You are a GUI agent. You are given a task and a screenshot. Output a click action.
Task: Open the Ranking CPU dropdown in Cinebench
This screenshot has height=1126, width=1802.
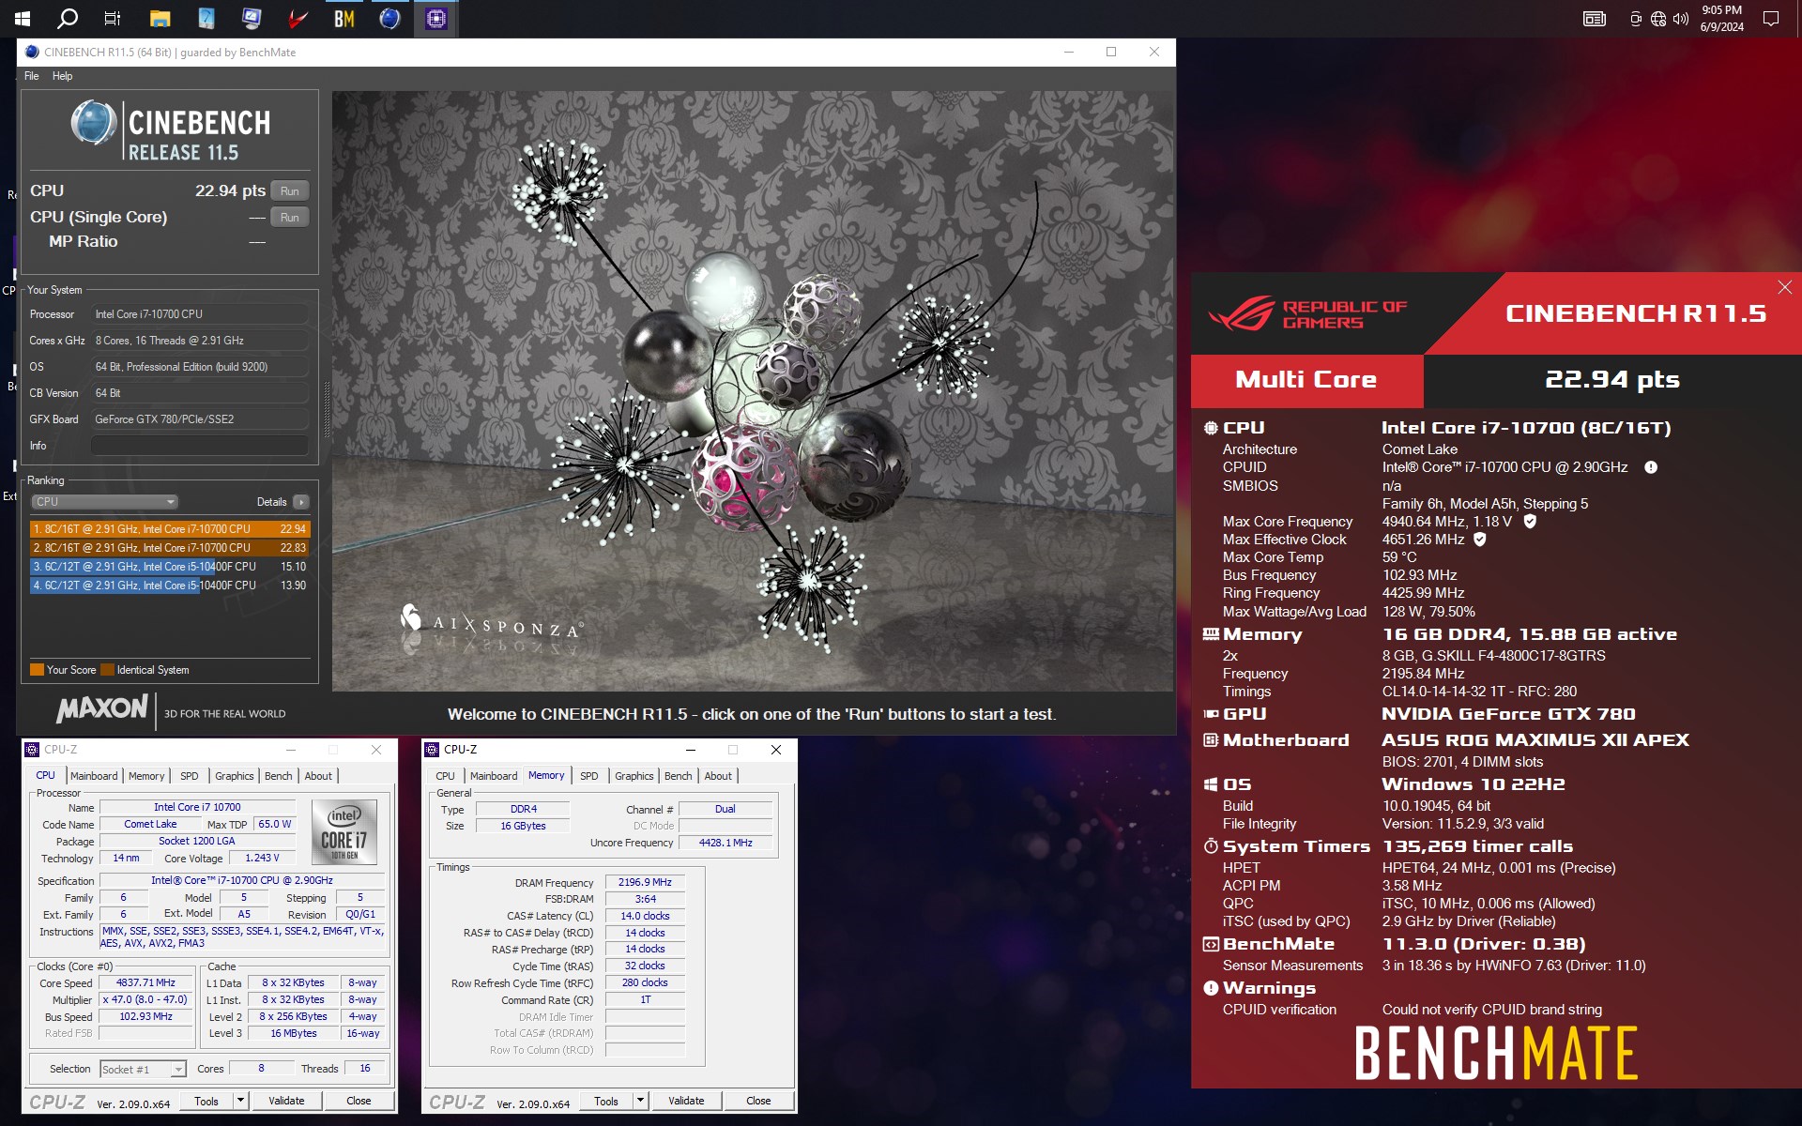tap(105, 502)
